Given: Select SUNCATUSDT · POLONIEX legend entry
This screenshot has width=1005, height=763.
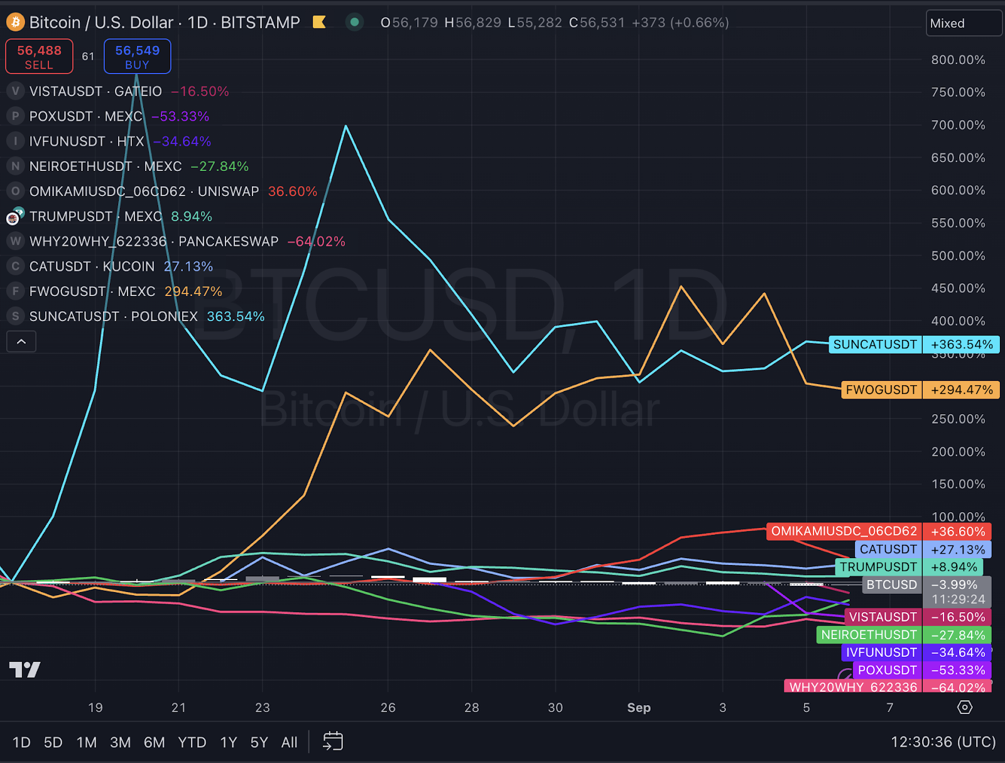Looking at the screenshot, I should pos(114,316).
